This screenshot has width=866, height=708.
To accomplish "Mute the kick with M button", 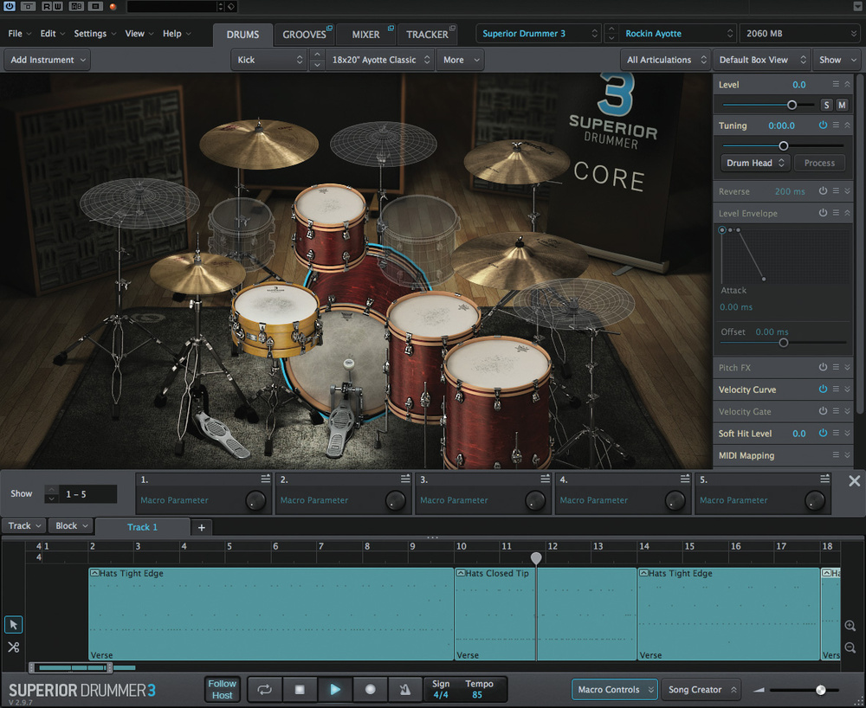I will (x=842, y=105).
